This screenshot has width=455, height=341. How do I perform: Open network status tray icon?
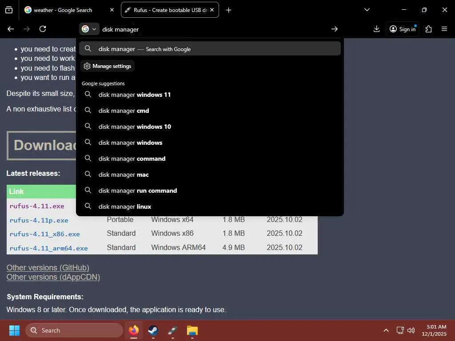pyautogui.click(x=400, y=330)
